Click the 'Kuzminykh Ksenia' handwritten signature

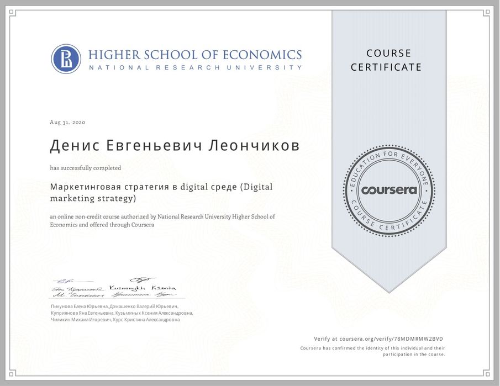(143, 288)
